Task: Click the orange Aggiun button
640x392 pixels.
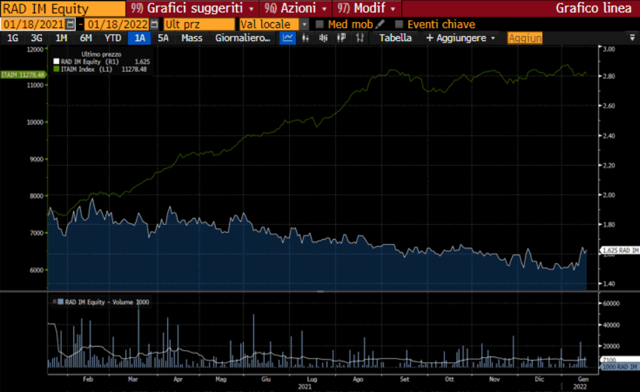Action: [525, 38]
